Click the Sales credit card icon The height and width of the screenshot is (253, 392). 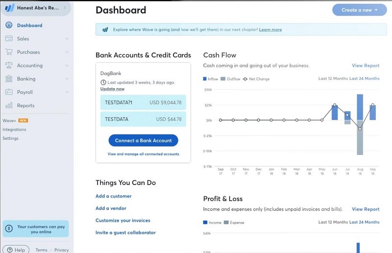coord(9,39)
